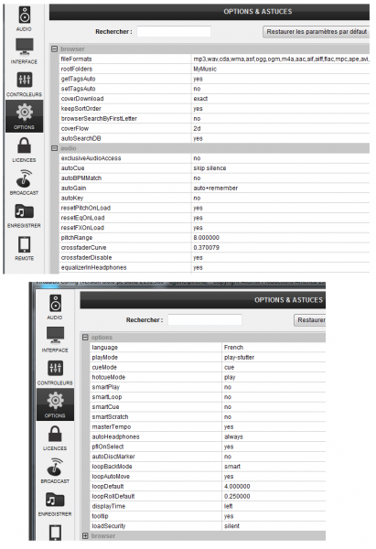The width and height of the screenshot is (376, 549).
Task: Click the exclusiveAudioAccess setting name
Action: 91,158
